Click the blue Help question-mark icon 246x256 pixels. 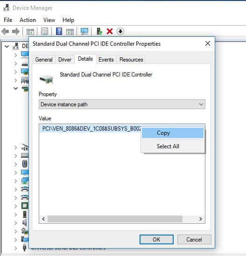tap(59, 31)
